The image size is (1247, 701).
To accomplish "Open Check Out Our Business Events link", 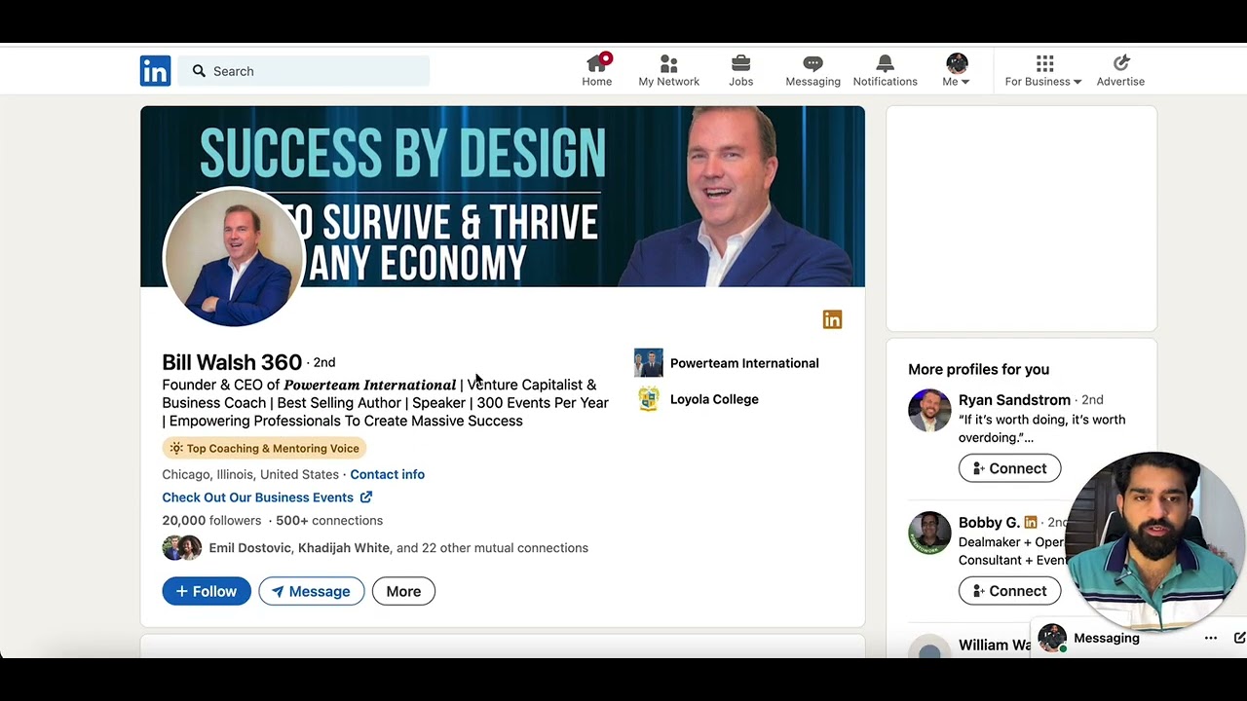I will click(x=267, y=498).
